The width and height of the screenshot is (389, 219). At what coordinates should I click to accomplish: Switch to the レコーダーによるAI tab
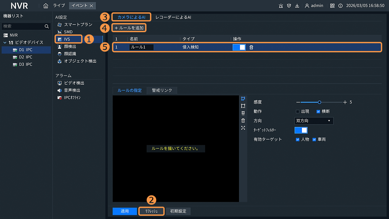[x=173, y=17]
